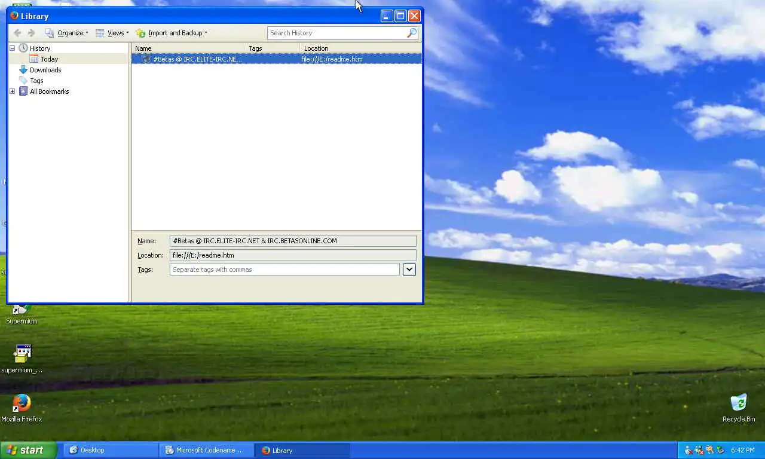Open the Supermium desktop shortcut
The image size is (765, 459).
click(22, 314)
